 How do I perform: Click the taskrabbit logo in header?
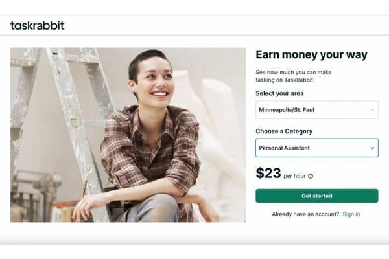(x=38, y=25)
